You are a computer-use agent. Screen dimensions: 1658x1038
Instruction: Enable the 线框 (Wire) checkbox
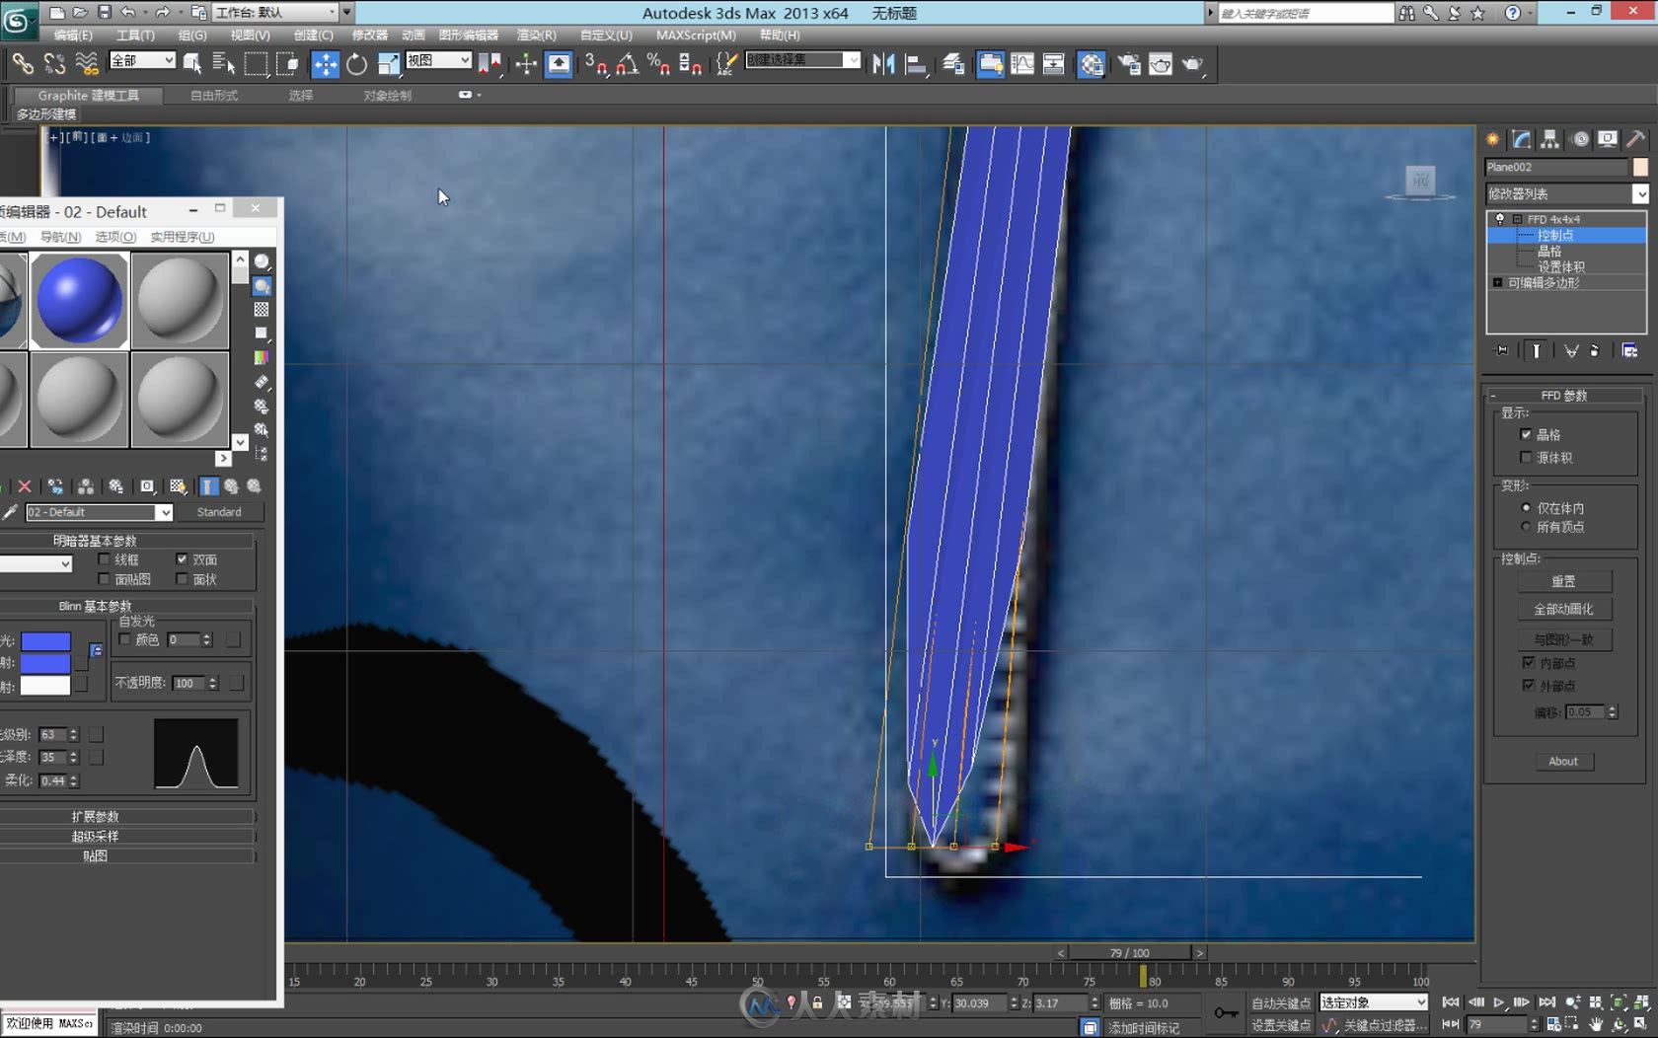(104, 559)
